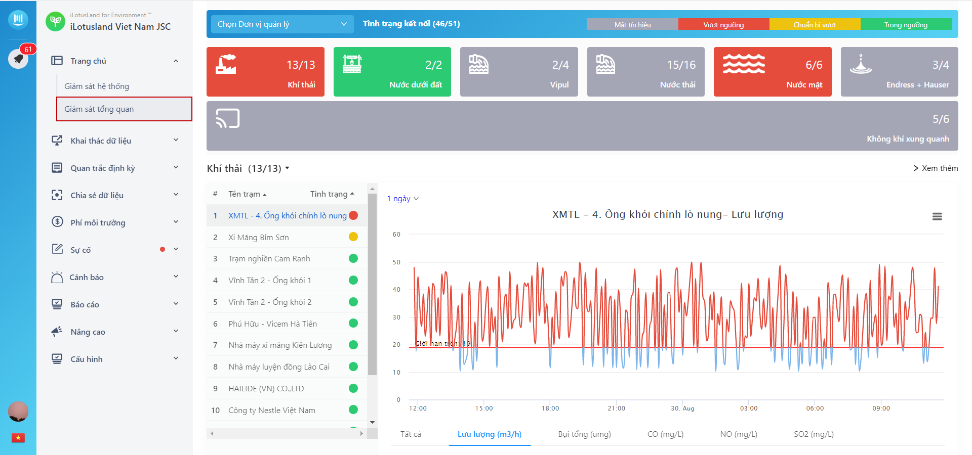
Task: Click the Nâng cao megaphone icon
Action: pyautogui.click(x=57, y=332)
